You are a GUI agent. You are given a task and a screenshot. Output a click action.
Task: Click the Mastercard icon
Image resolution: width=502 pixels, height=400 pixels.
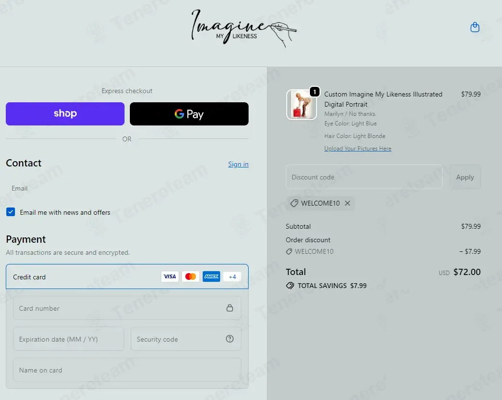[191, 276]
